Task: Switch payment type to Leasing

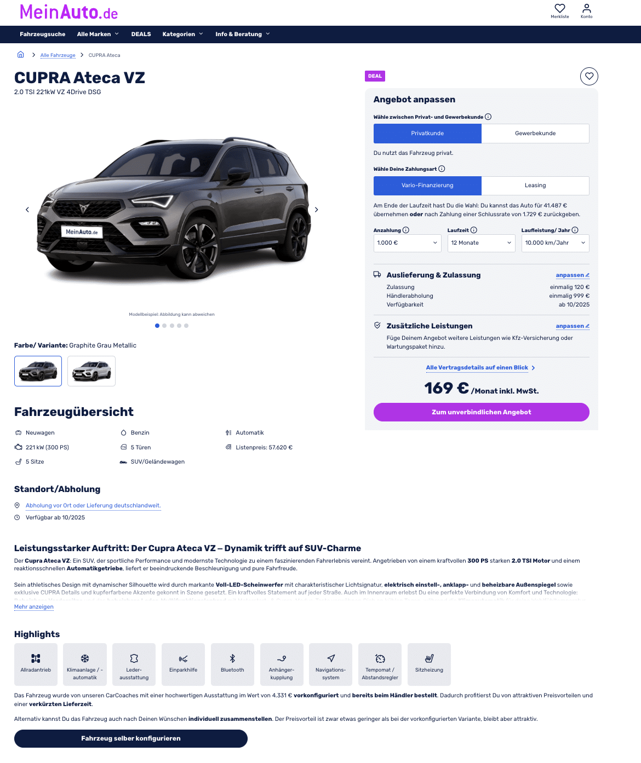Action: click(x=535, y=186)
